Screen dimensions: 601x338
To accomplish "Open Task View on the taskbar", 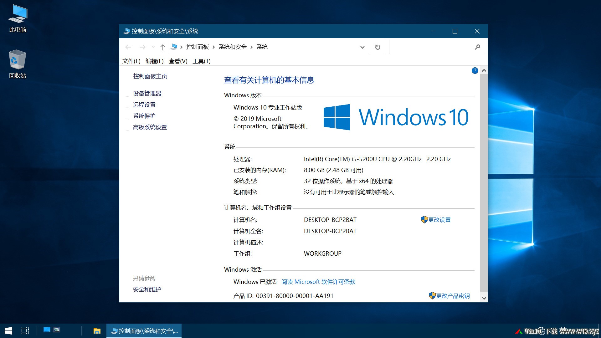I will click(x=25, y=330).
